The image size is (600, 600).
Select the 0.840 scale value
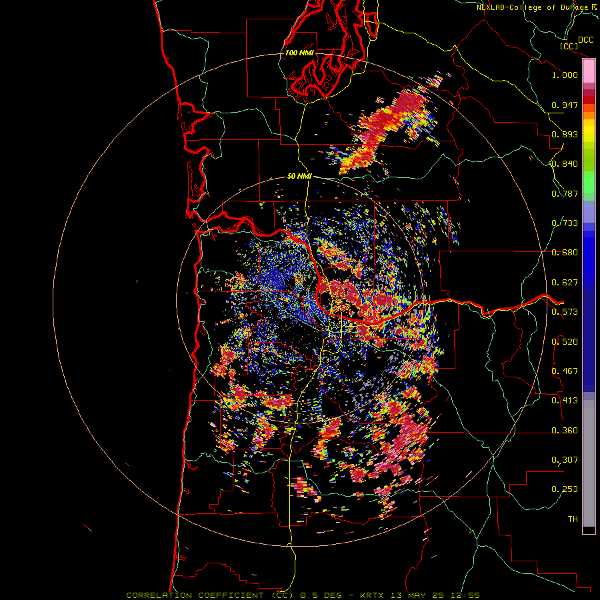pos(565,164)
